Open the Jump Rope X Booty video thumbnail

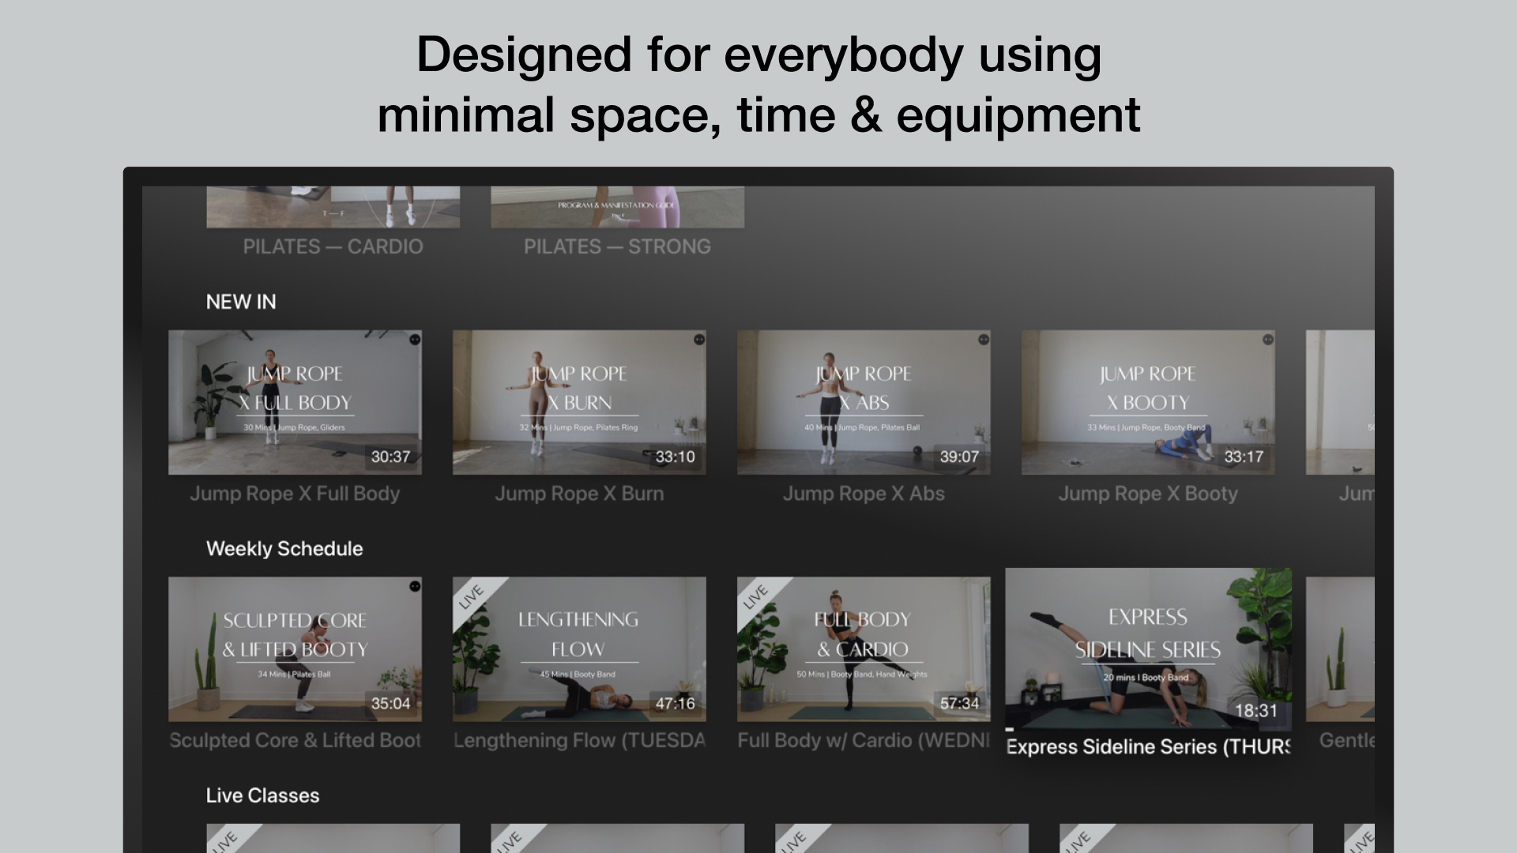click(1148, 402)
